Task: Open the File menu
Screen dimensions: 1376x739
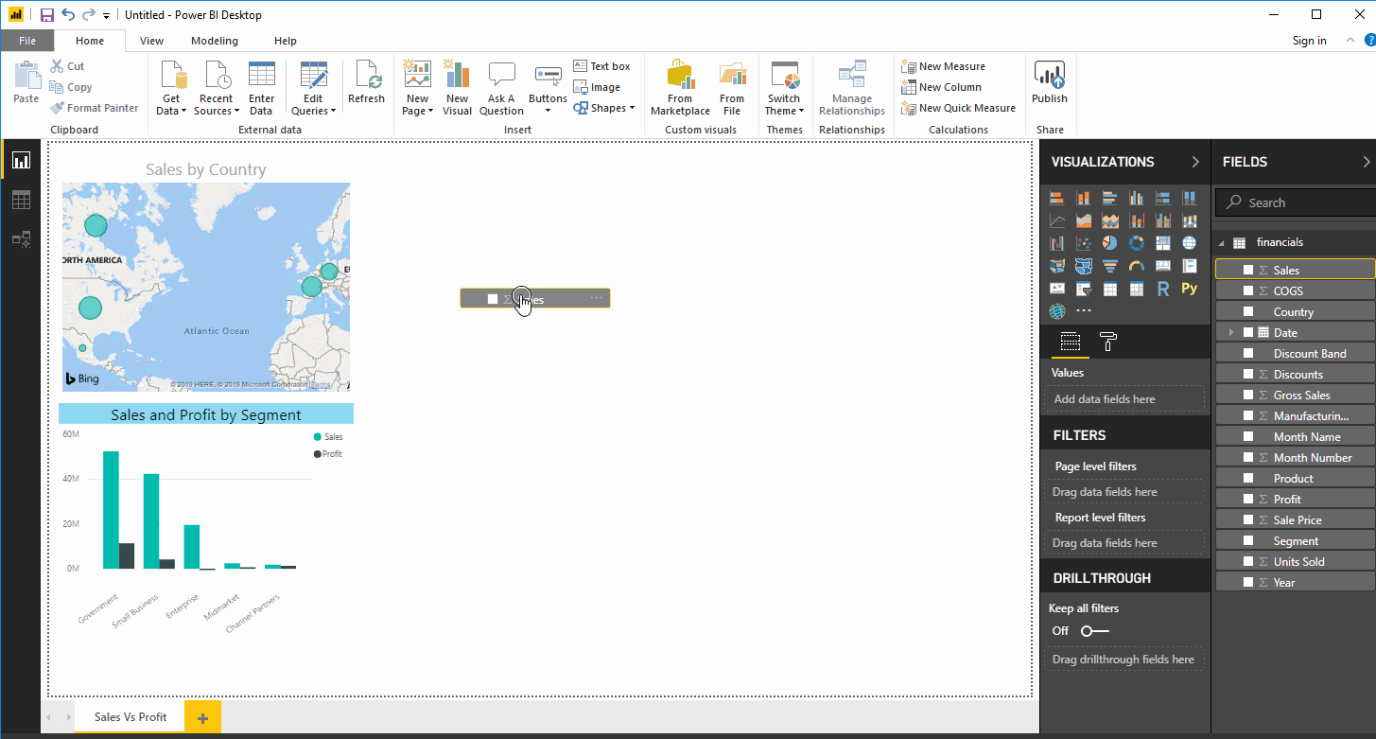Action: (27, 41)
